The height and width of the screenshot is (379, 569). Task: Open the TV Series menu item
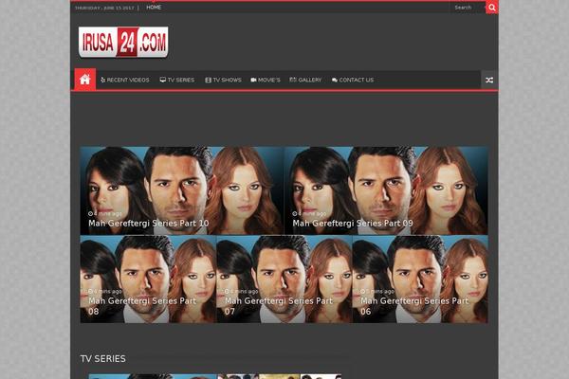click(x=177, y=80)
